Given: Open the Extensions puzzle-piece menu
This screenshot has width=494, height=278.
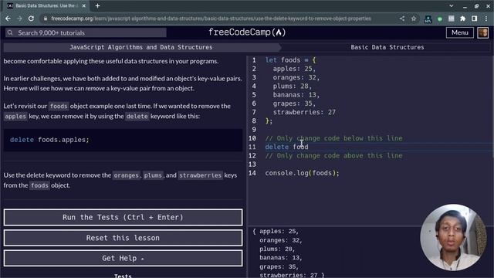Looking at the screenshot, I should coord(463,19).
